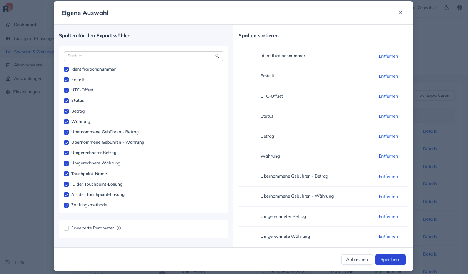Toggle the Währung column checkbox
This screenshot has width=468, height=274.
(66, 122)
